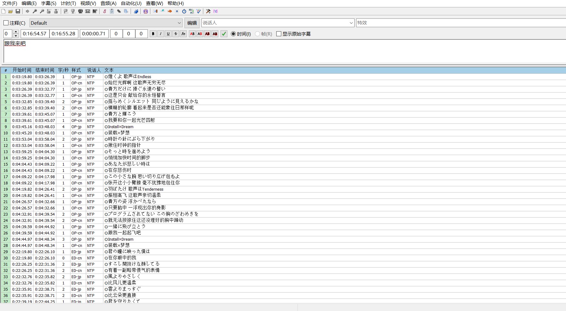Screen dimensions: 566x311
Task: Click the start time field 0:16:54.57
Action: point(35,34)
